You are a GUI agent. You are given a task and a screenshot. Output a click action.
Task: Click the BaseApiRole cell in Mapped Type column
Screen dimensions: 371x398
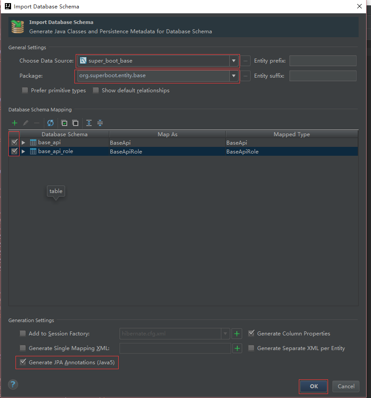click(x=292, y=152)
